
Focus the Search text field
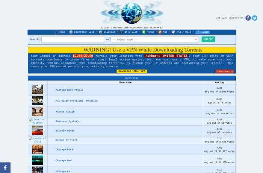pos(73,39)
